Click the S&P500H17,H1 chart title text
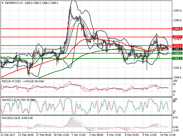This screenshot has width=183, height=138. (x=14, y=3)
